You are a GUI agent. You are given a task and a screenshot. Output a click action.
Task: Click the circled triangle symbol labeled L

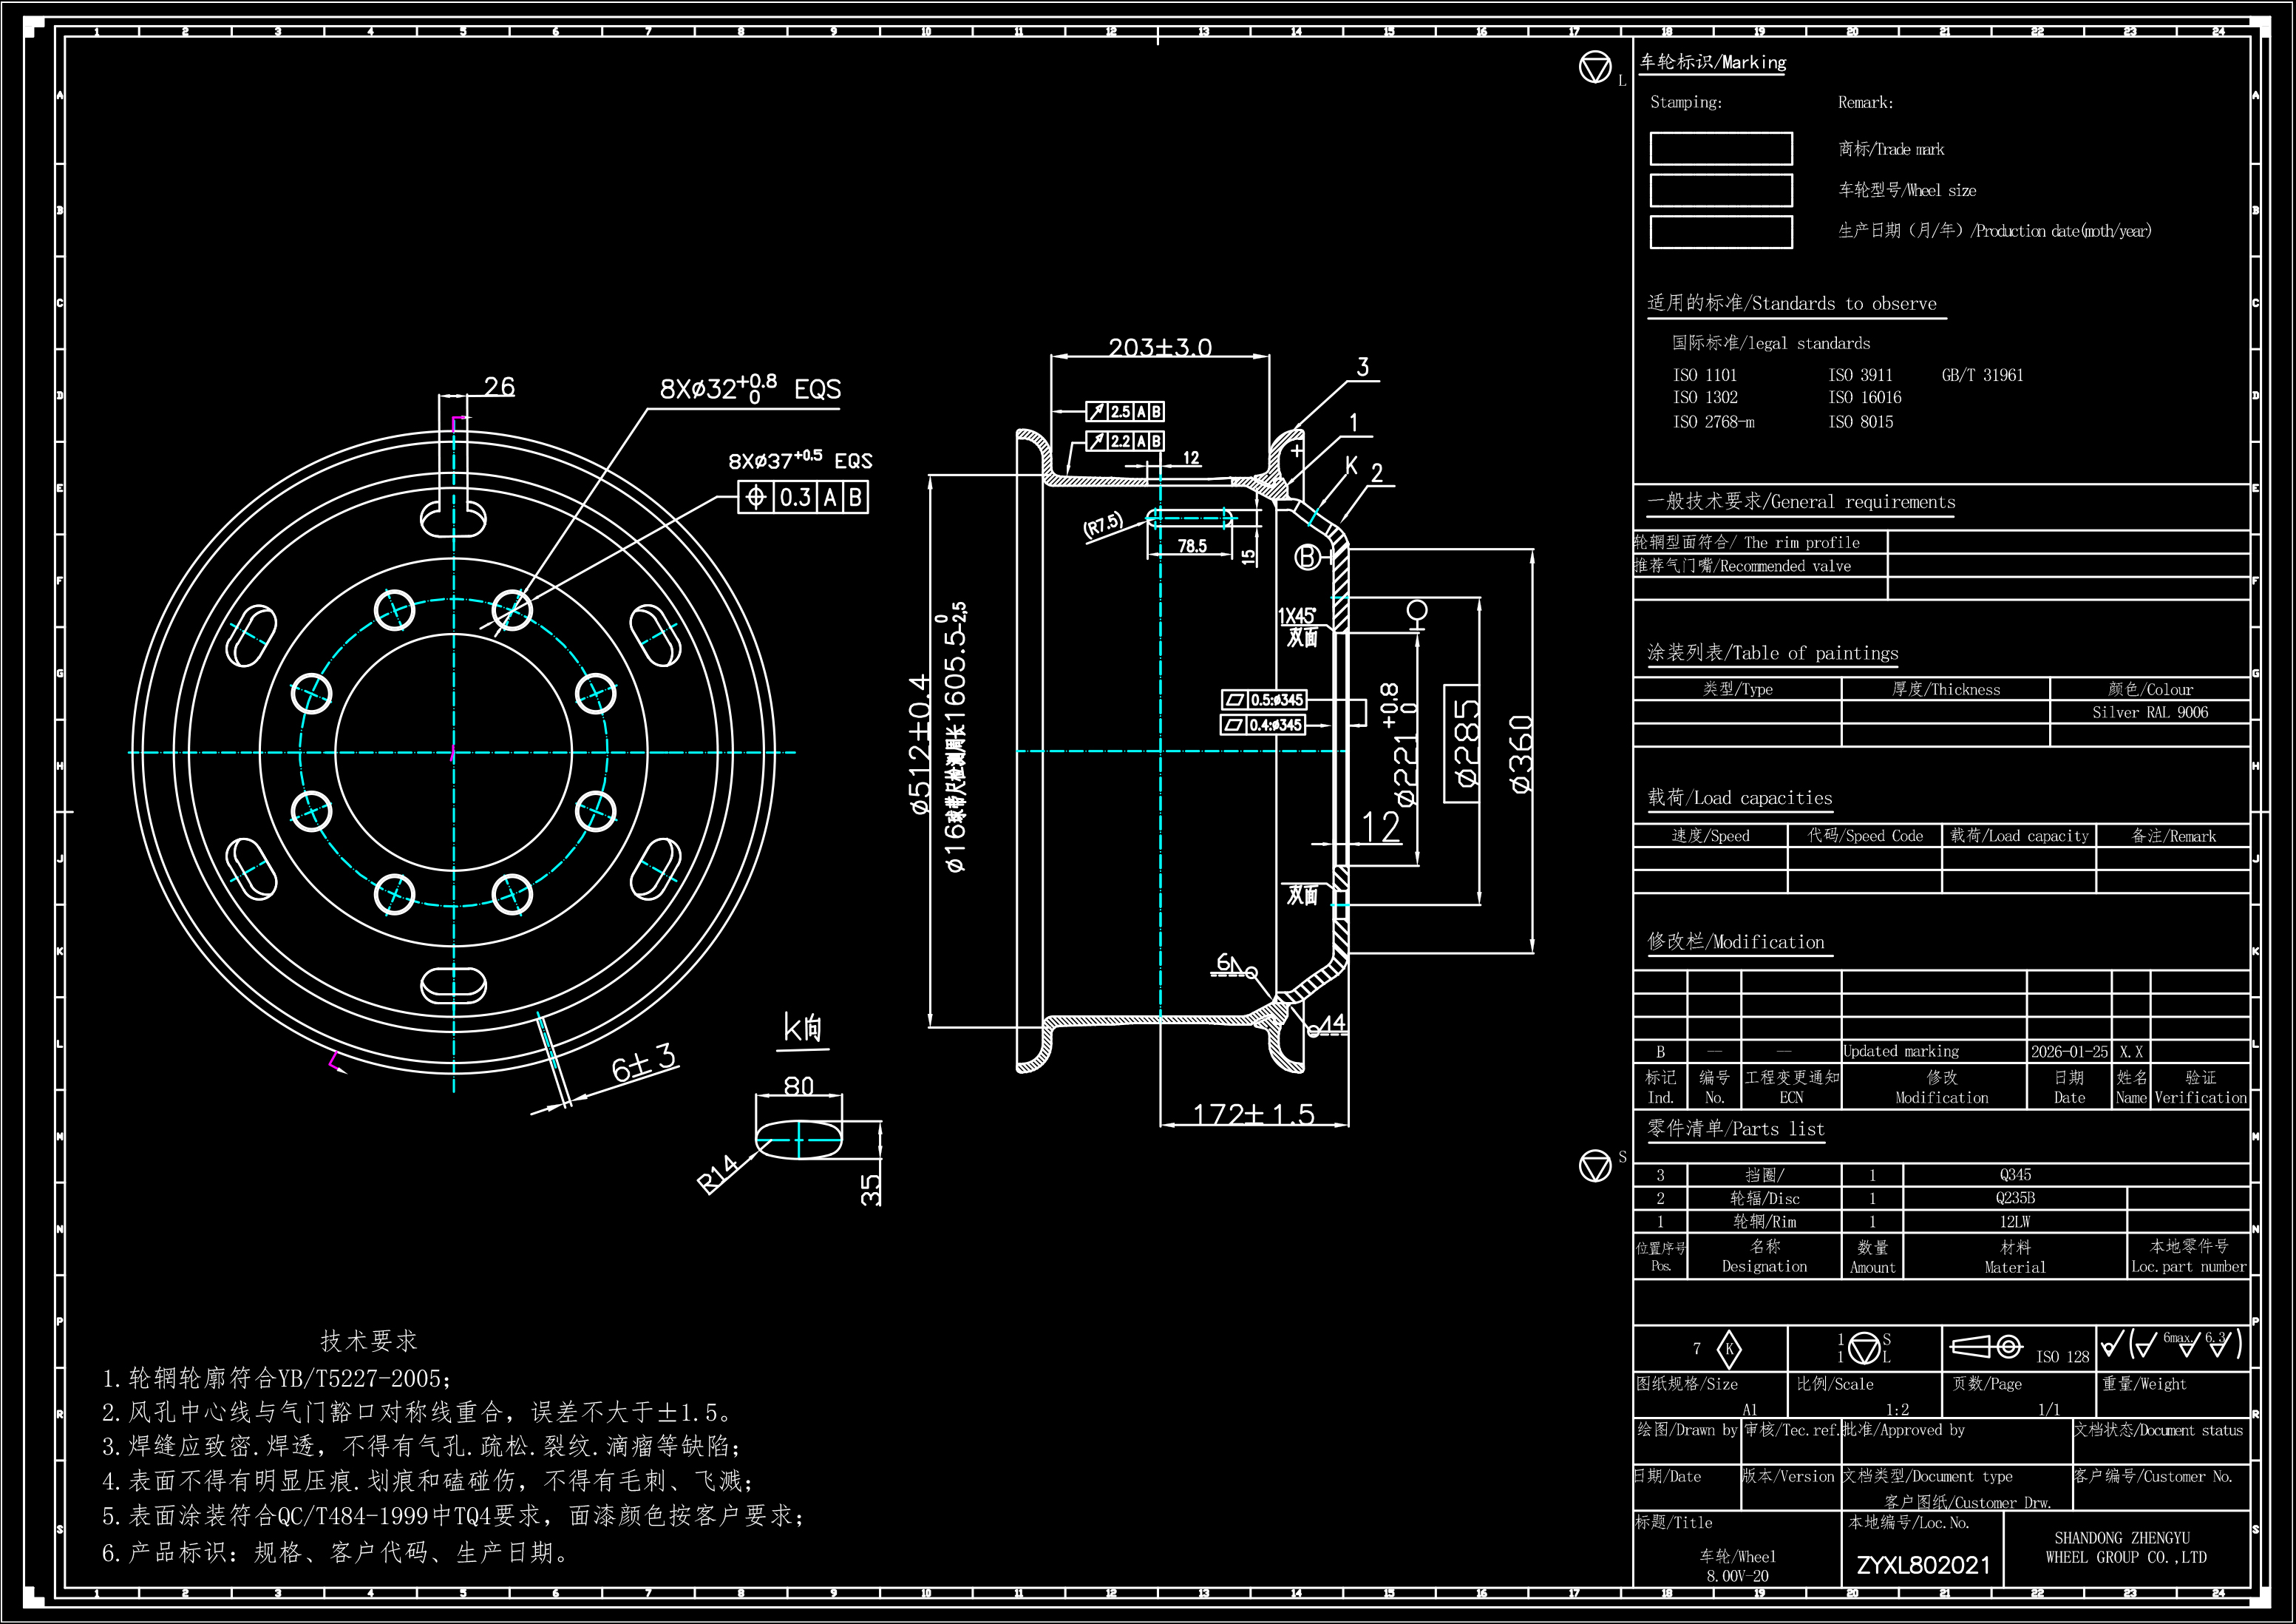(1595, 68)
